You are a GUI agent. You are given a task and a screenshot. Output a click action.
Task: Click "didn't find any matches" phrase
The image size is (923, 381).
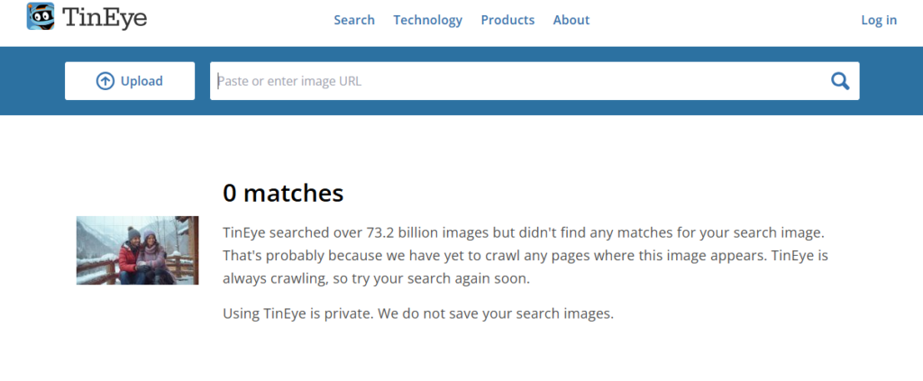617,232
